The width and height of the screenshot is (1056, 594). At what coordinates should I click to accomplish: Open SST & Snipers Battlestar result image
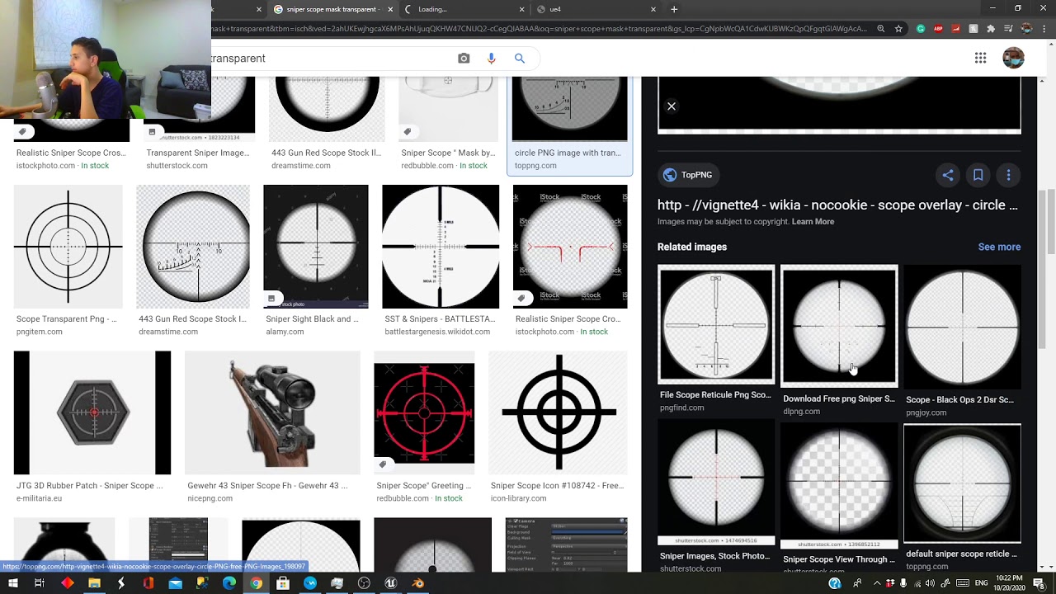click(x=441, y=247)
